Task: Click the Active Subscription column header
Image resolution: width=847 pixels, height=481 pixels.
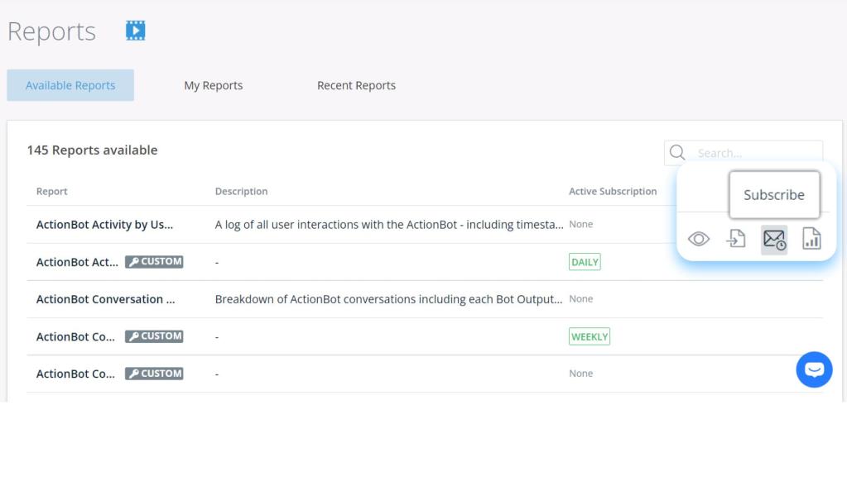Action: tap(613, 191)
